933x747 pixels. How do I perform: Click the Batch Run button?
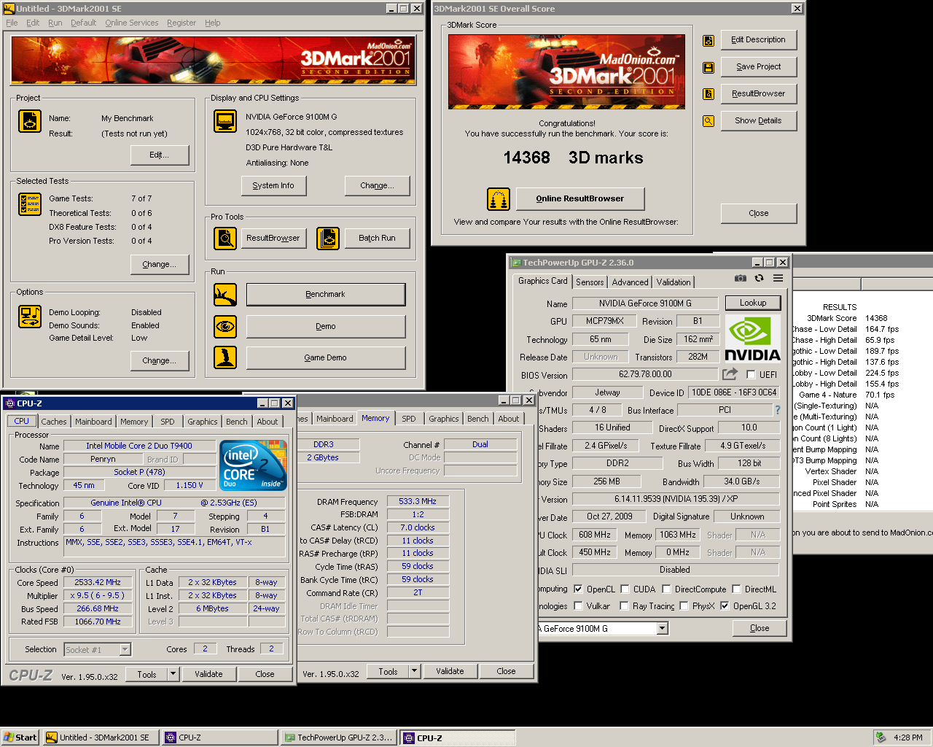pos(377,238)
